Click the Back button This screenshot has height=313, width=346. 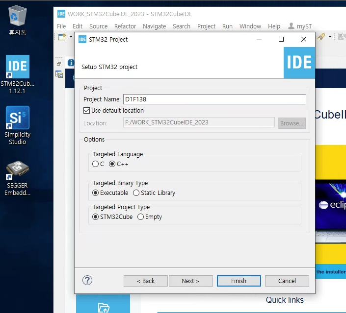146,281
